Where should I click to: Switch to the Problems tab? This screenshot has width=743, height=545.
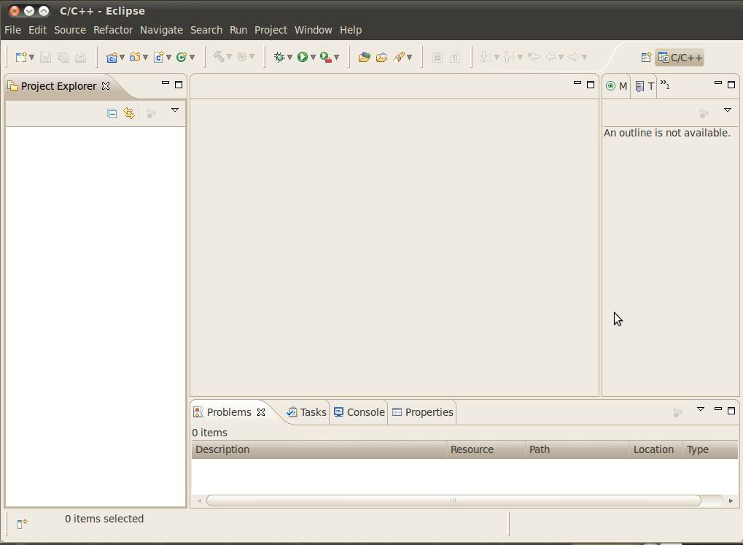[230, 412]
